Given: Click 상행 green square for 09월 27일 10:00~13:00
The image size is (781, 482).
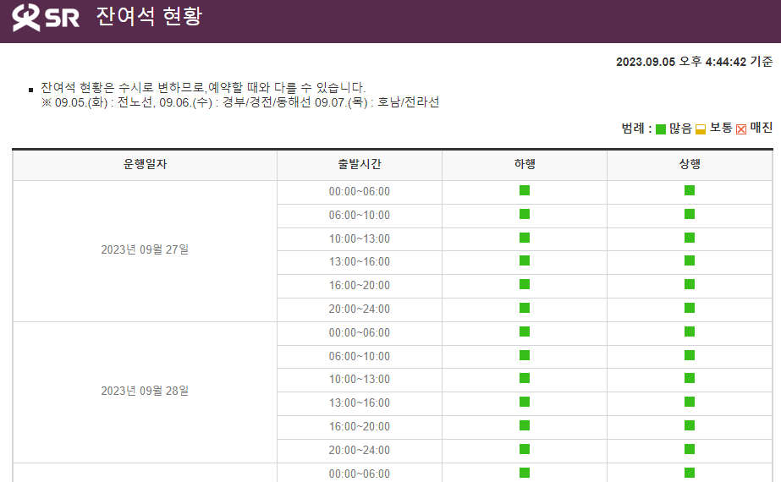Looking at the screenshot, I should click(690, 238).
